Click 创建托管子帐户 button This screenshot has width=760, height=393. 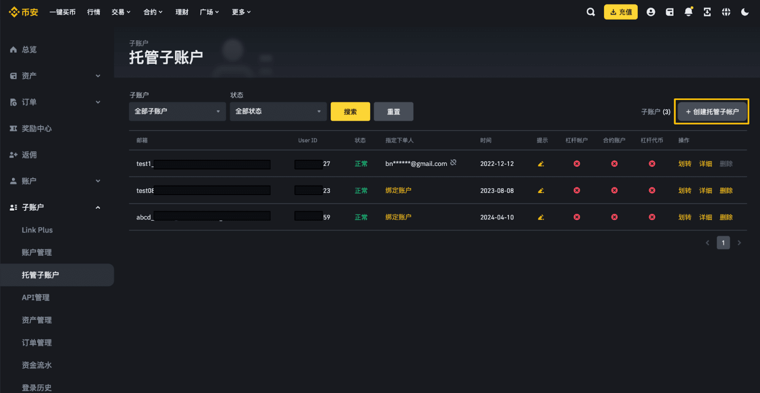712,112
